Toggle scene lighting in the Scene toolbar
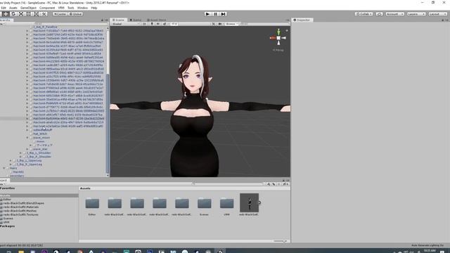The height and width of the screenshot is (253, 450). [152, 24]
